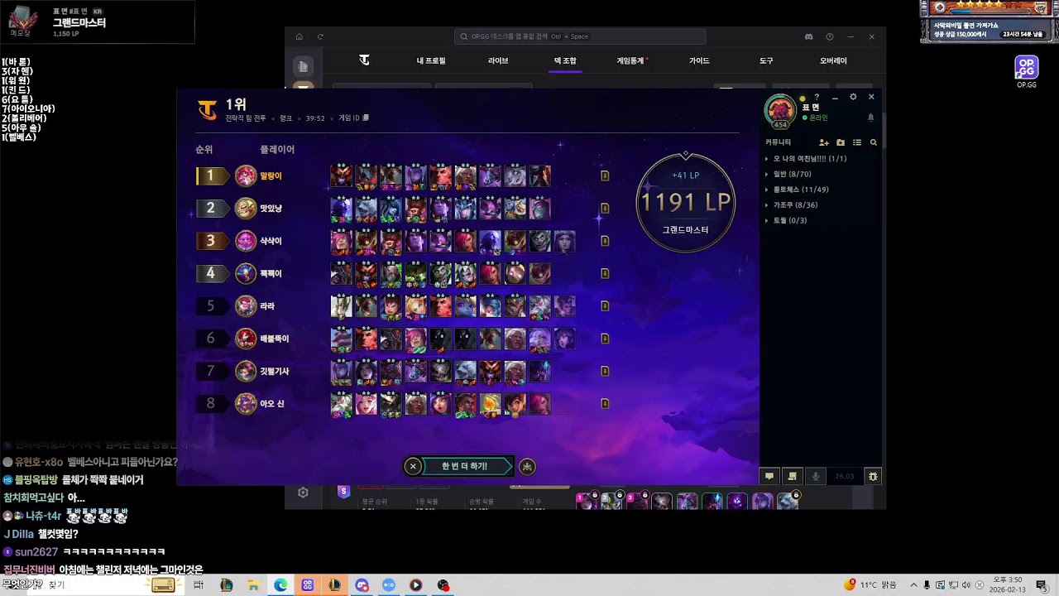The width and height of the screenshot is (1059, 596).
Task: Click the OP.GG refresh icon
Action: click(320, 36)
